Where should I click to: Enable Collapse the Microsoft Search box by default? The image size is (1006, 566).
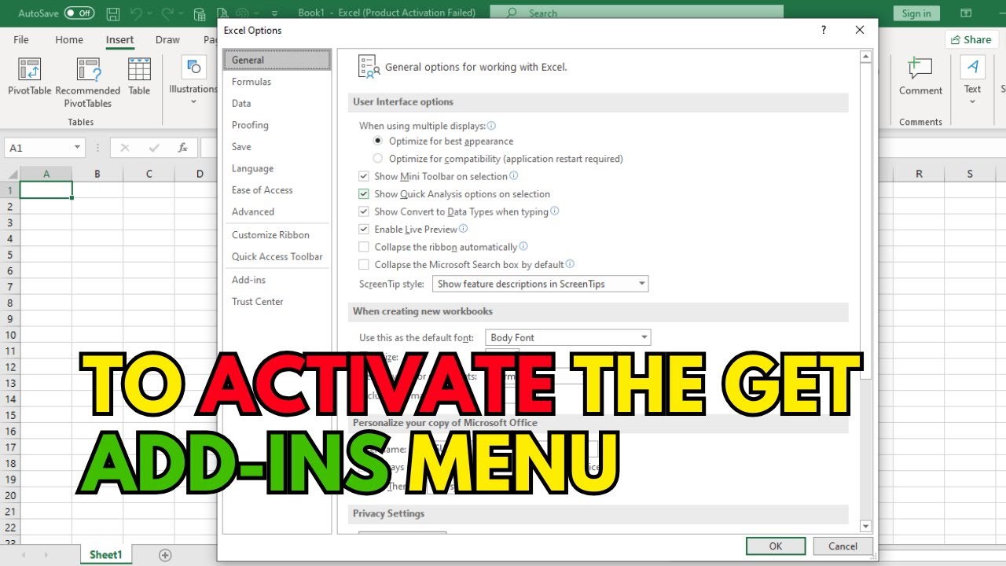[364, 265]
